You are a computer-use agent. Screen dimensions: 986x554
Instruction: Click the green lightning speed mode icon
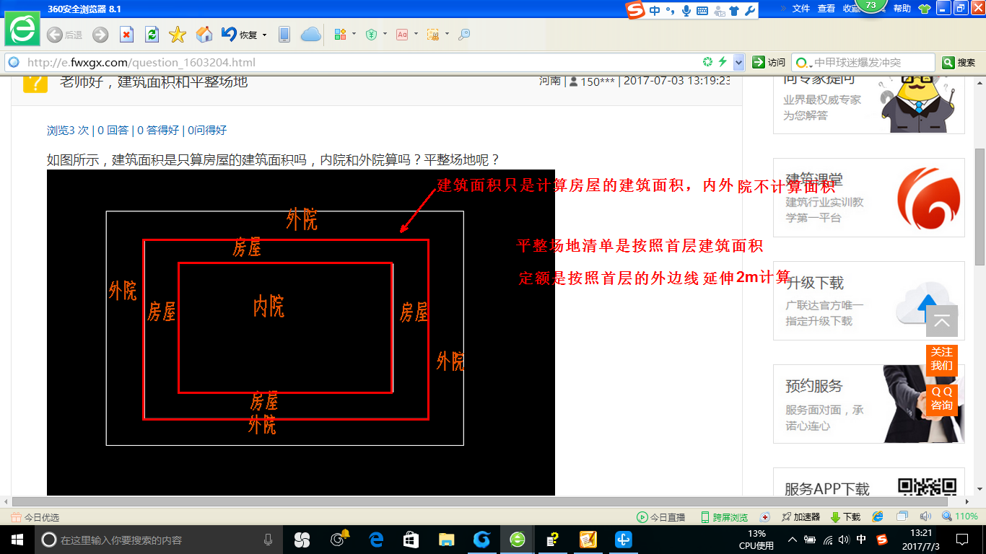[x=723, y=62]
